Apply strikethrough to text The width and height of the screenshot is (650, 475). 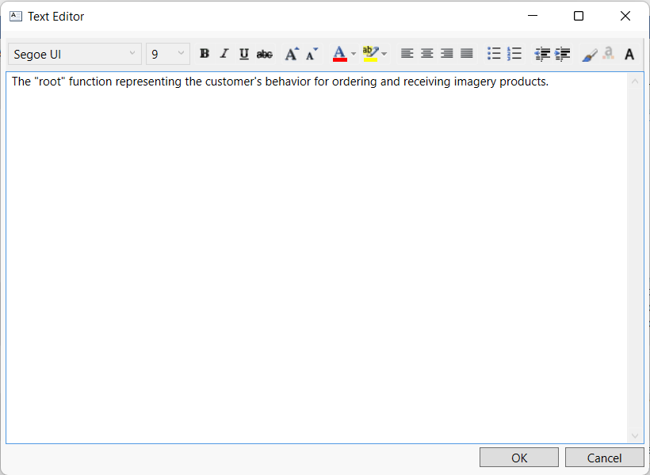point(265,54)
